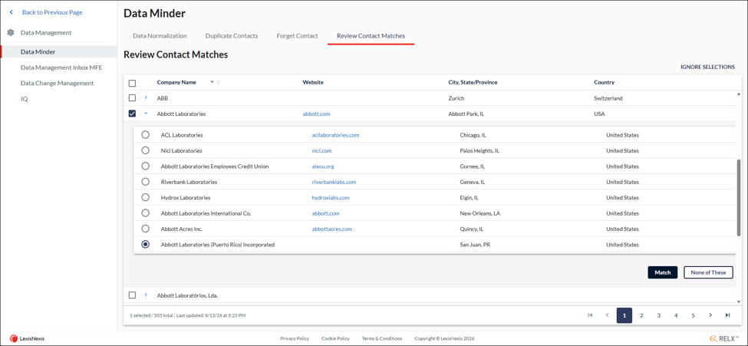Open the Forget Contact tab
The image size is (748, 346).
click(x=297, y=36)
